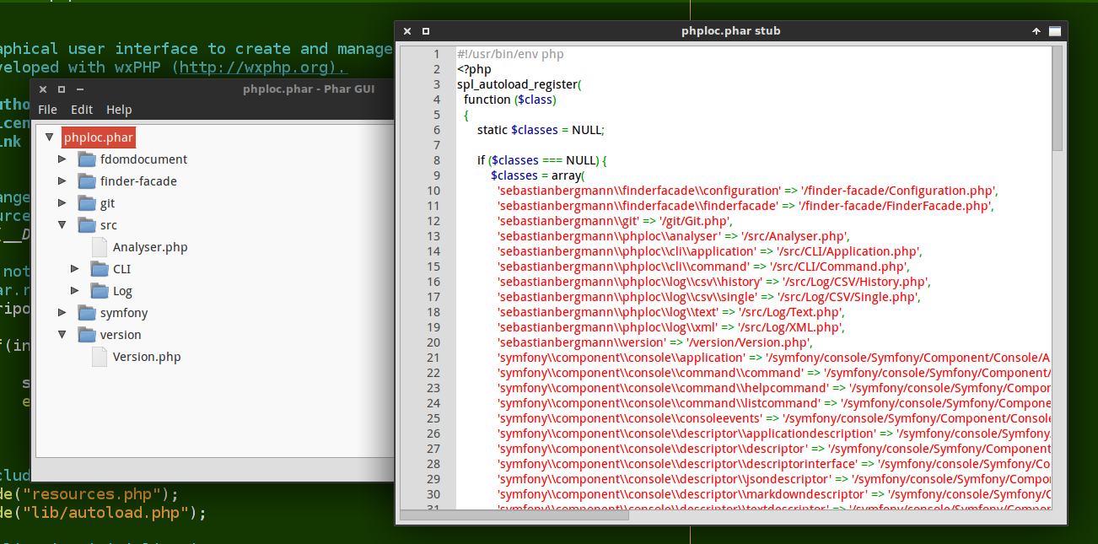Click the Version.php file icon
The height and width of the screenshot is (544, 1098).
pyautogui.click(x=99, y=356)
